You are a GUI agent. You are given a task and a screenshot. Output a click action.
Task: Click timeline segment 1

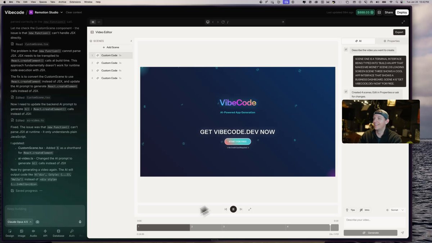coord(163,228)
